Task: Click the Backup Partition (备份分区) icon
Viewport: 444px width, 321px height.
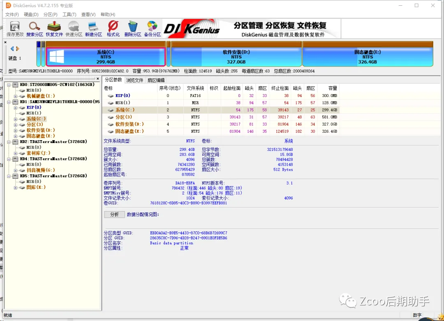Action: click(x=153, y=29)
